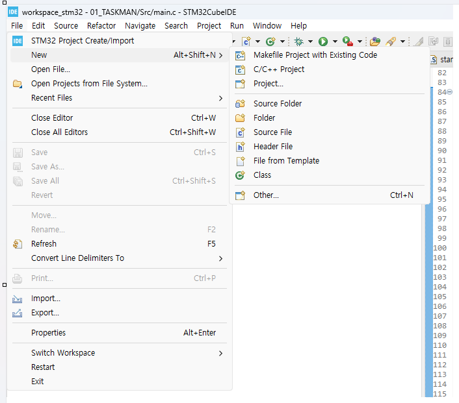Open the dropdown next to New C Source toolbar icon

258,42
